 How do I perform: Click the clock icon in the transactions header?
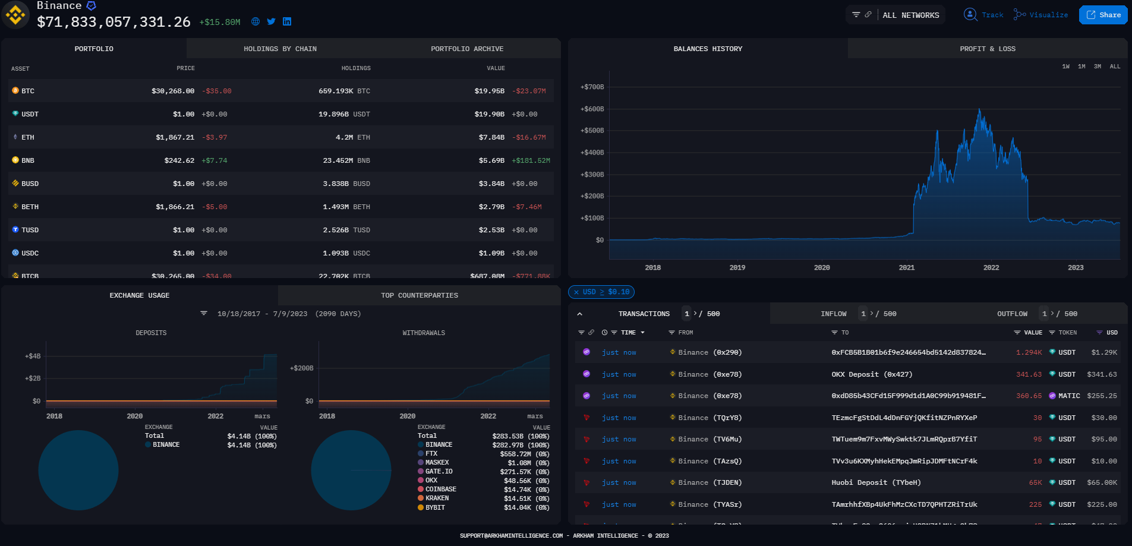click(x=604, y=332)
